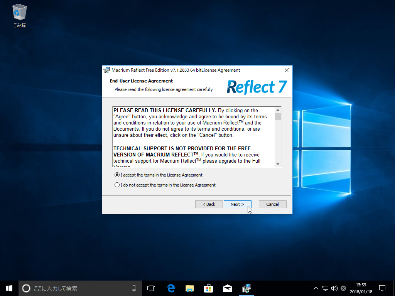Click the taskbar search input field
This screenshot has height=296, width=395.
pyautogui.click(x=80, y=288)
